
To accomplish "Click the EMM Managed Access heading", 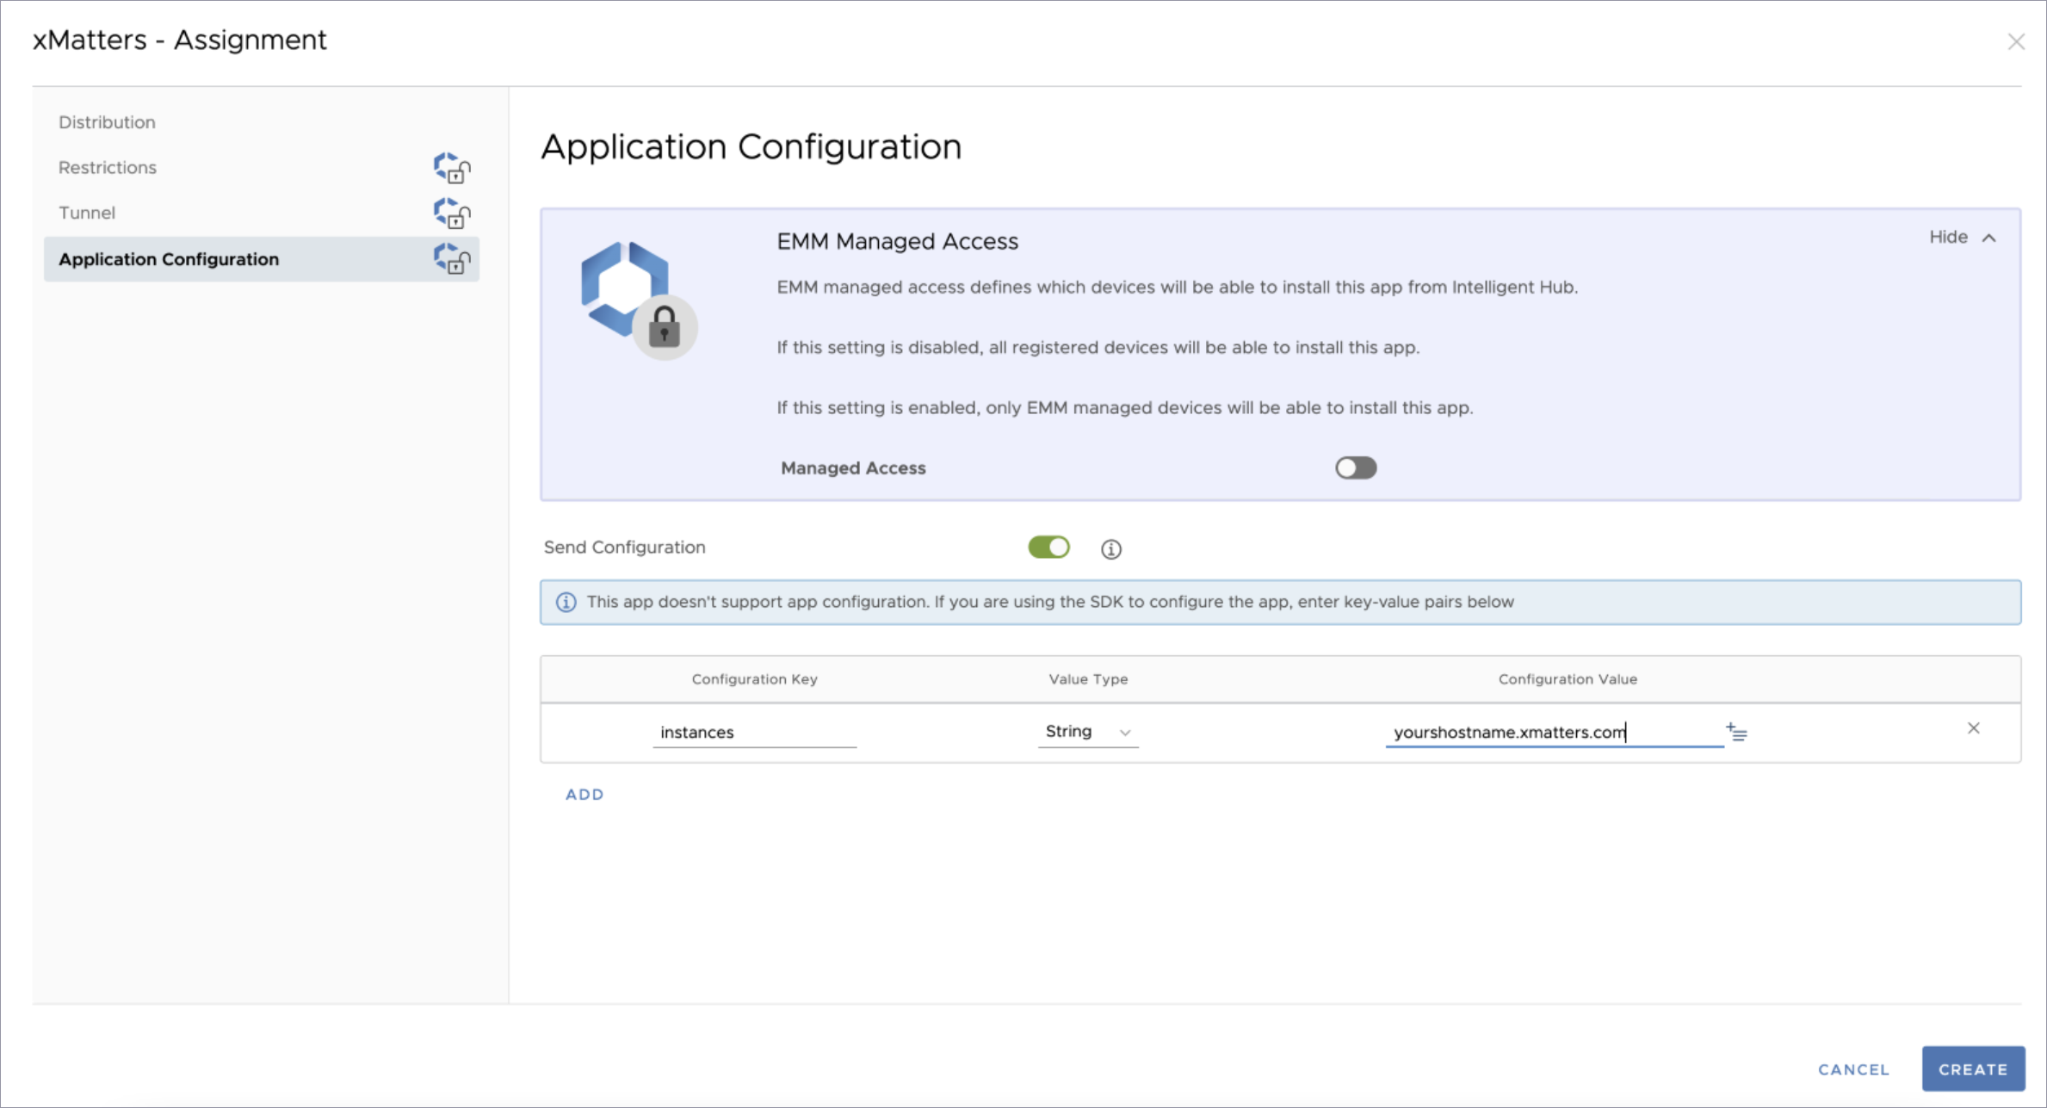I will point(898,242).
